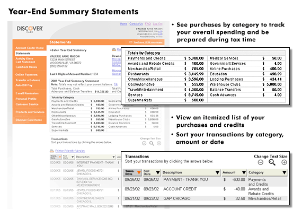Open Discover Card Home in sidebar
This screenshot has height=209, width=293.
point(29,120)
